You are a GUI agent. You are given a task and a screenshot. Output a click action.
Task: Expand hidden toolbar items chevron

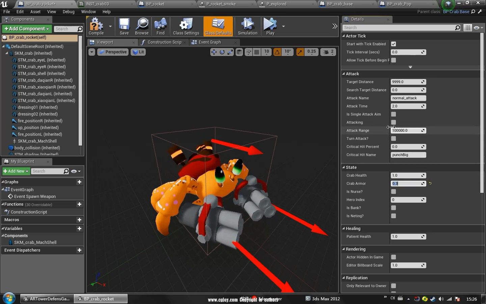[334, 26]
